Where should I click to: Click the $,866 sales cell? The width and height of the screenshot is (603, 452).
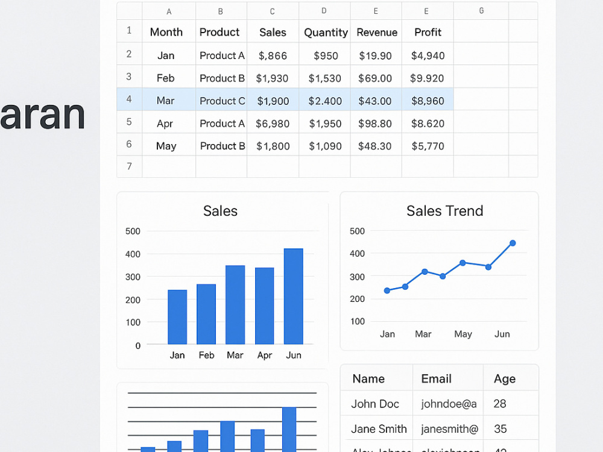(273, 54)
